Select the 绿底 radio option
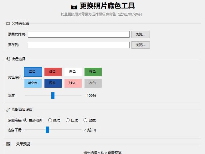The height and width of the screenshot is (154, 205). click(x=54, y=120)
